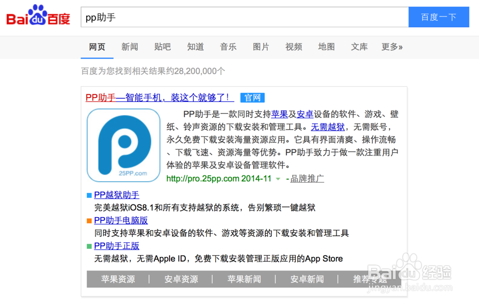The height and width of the screenshot is (304, 479).
Task: Expand the 更多» menu
Action: click(x=392, y=47)
